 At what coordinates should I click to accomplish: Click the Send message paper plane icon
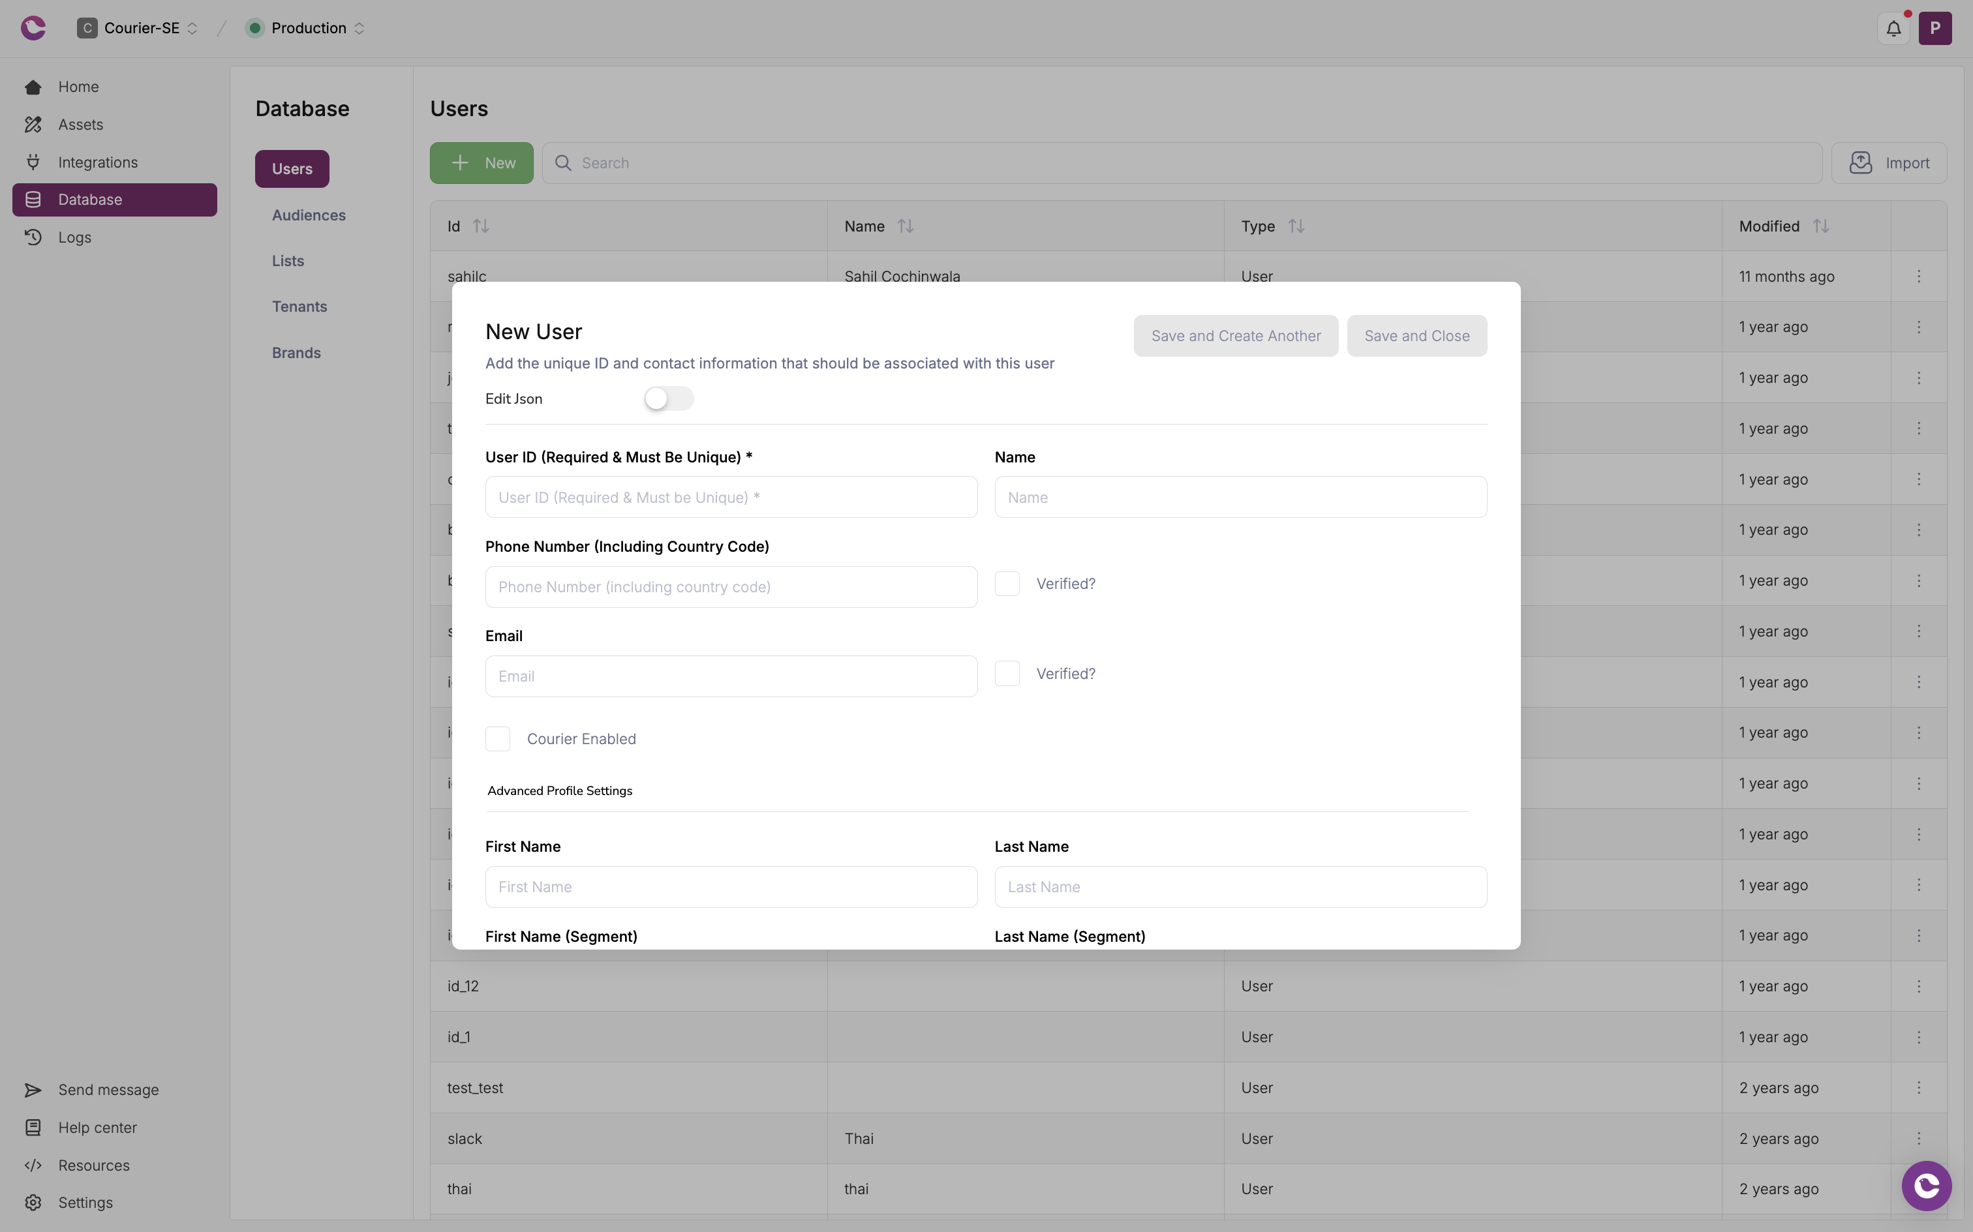(x=33, y=1089)
